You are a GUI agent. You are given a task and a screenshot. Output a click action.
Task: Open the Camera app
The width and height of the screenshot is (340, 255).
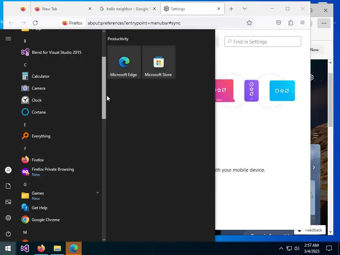tap(34, 88)
